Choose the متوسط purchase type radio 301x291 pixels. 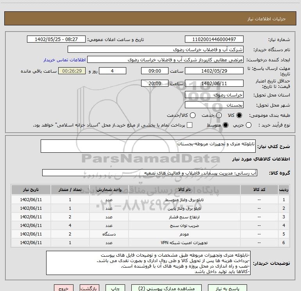[226, 125]
